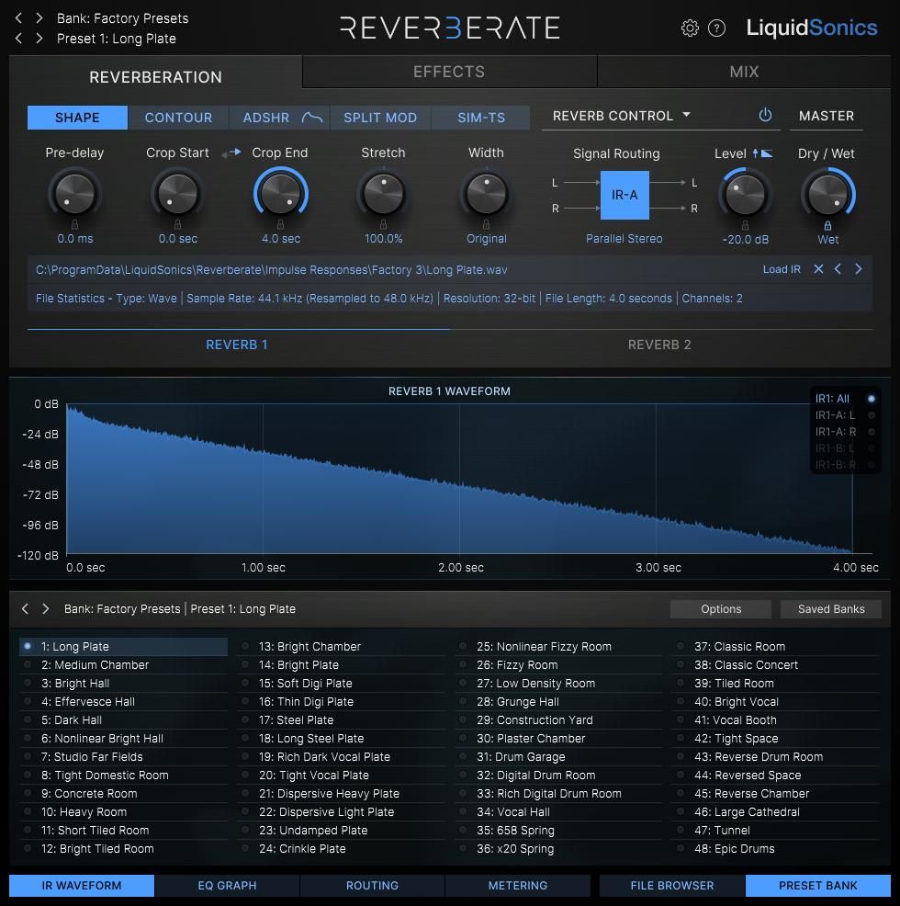This screenshot has height=906, width=900.
Task: Click the Pre-delay knob
Action: [x=75, y=194]
